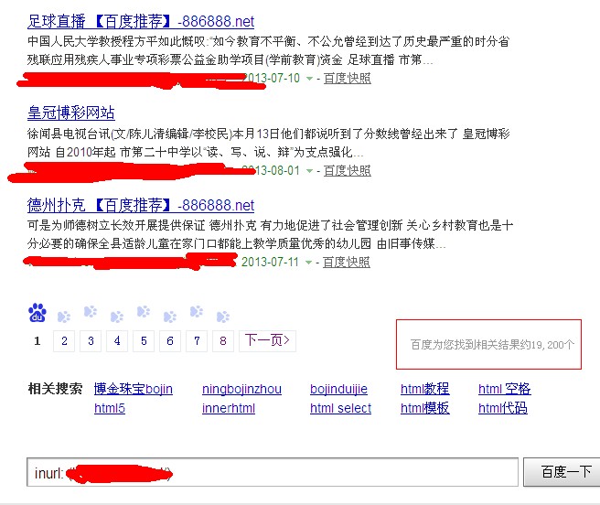
Task: Open the 德州扑克 886888.net result title
Action: pos(141,206)
